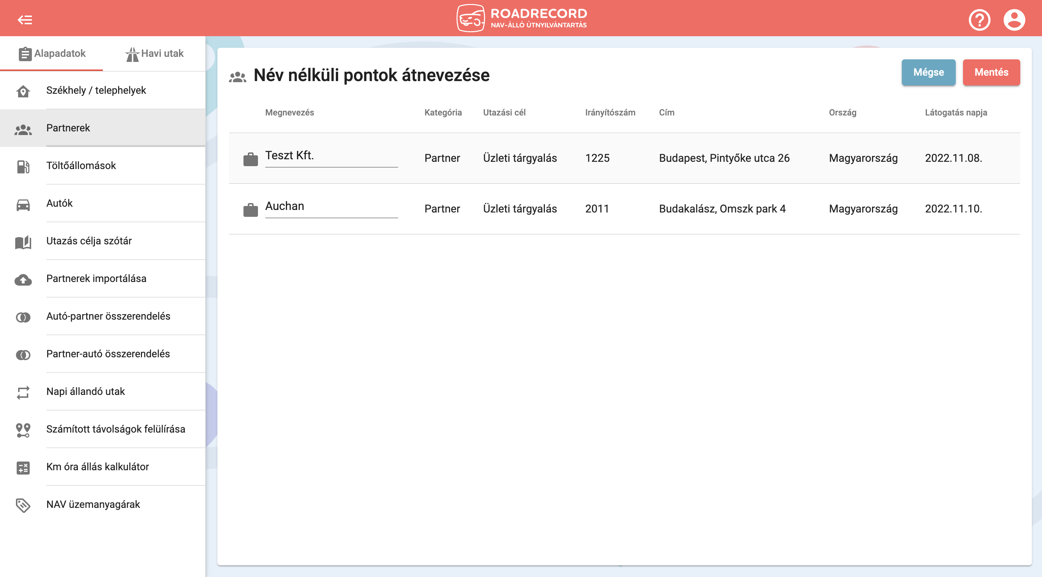Open Km óra állás kalkulátor menu item

pyautogui.click(x=103, y=466)
